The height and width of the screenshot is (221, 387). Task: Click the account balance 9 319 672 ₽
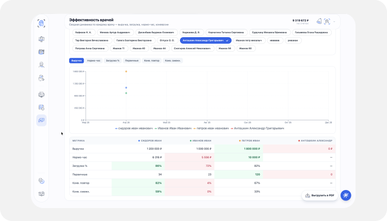coord(300,21)
